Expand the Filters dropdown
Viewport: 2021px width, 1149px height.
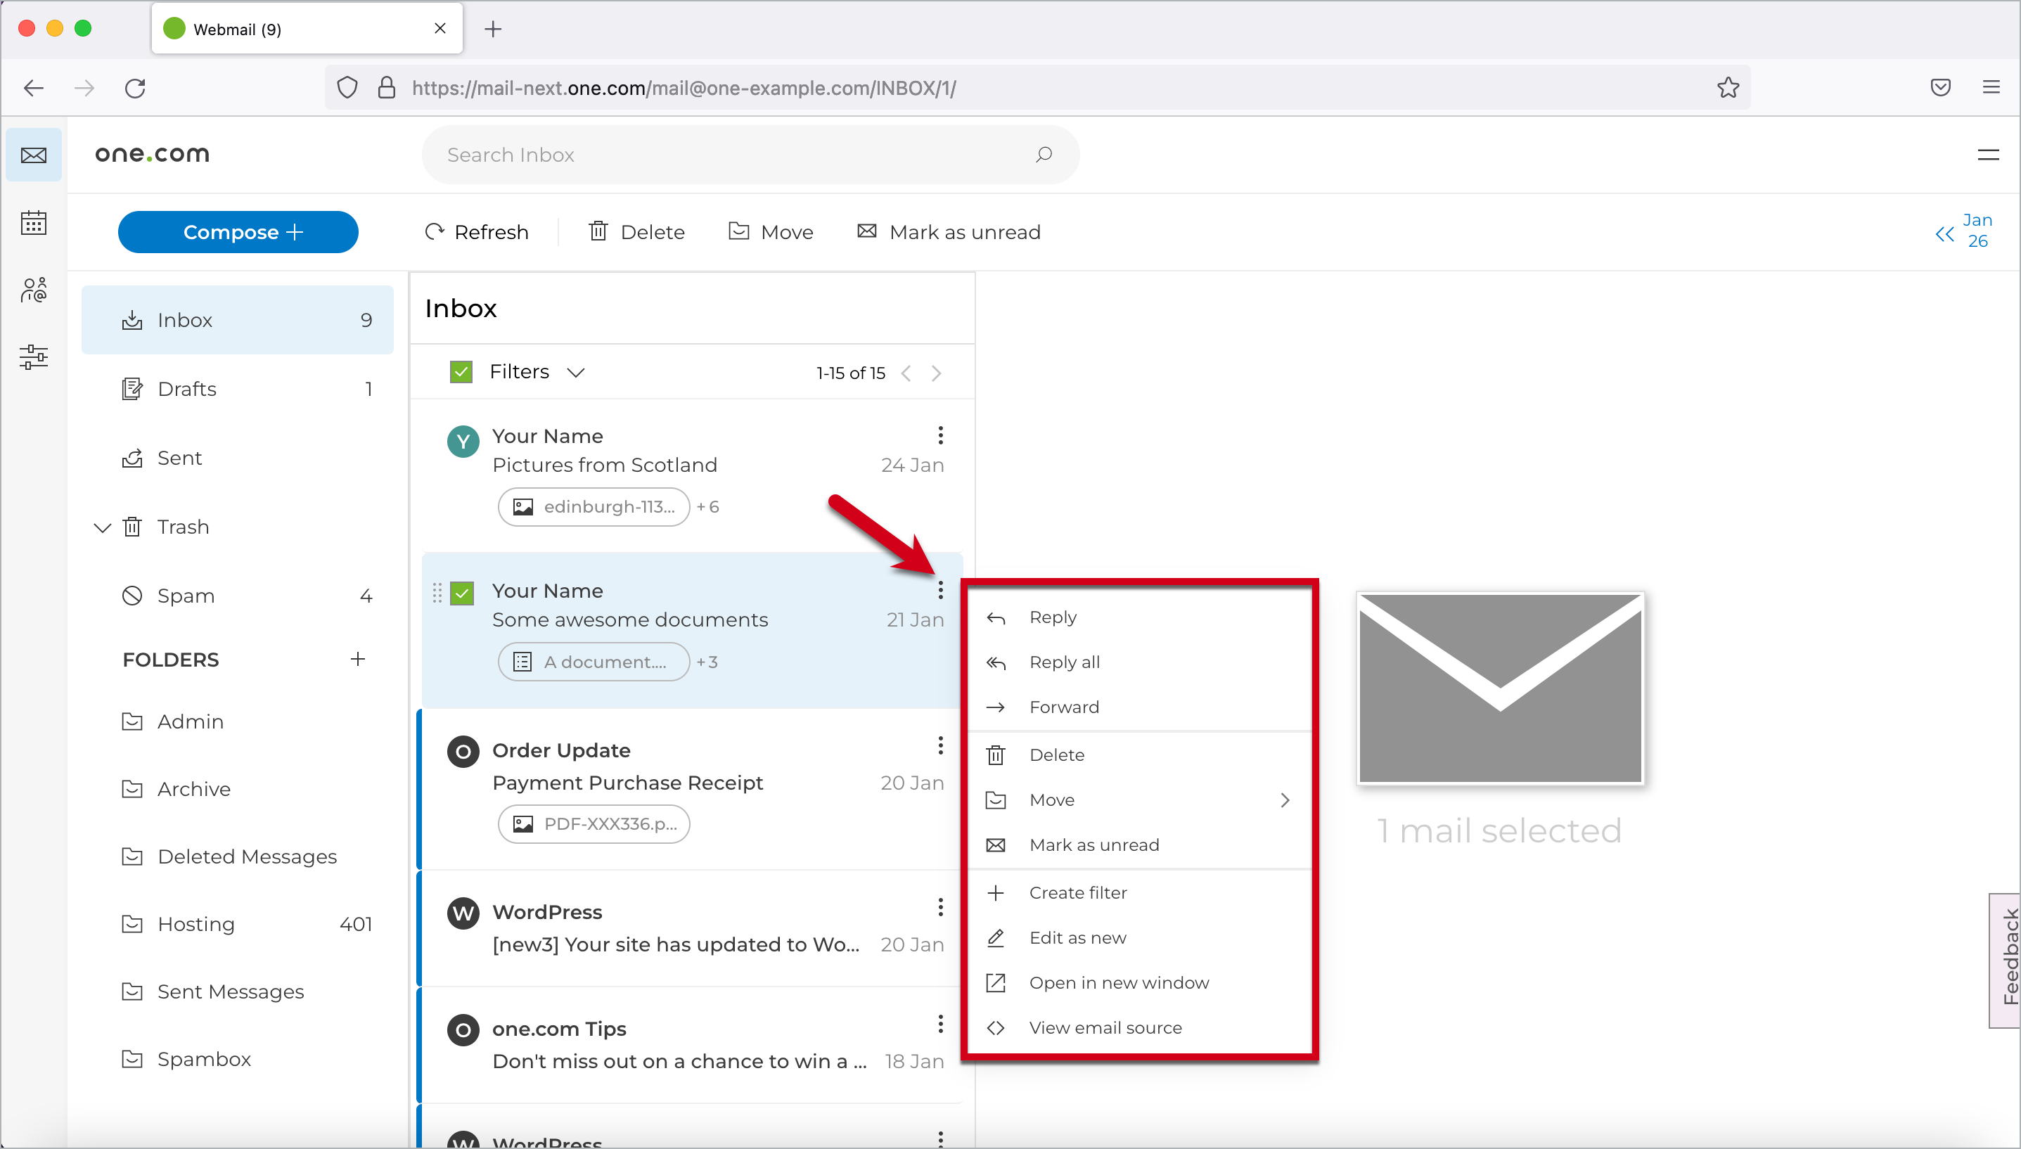coord(575,373)
